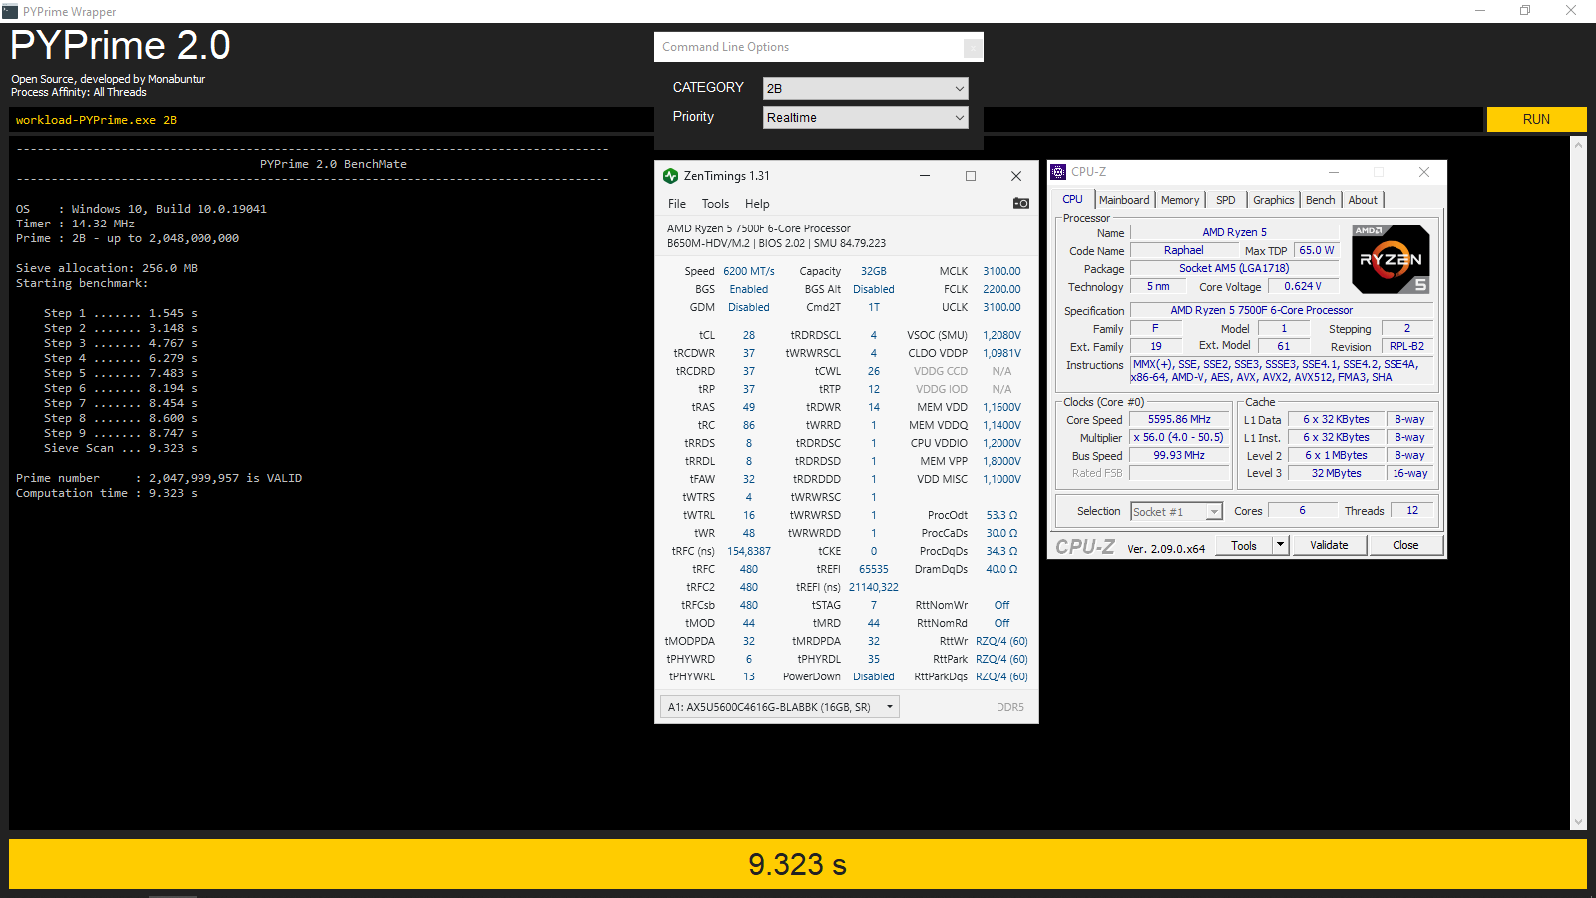The width and height of the screenshot is (1596, 898).
Task: Open the Socket #1 selection dropdown in CPU-Z
Action: click(1177, 511)
